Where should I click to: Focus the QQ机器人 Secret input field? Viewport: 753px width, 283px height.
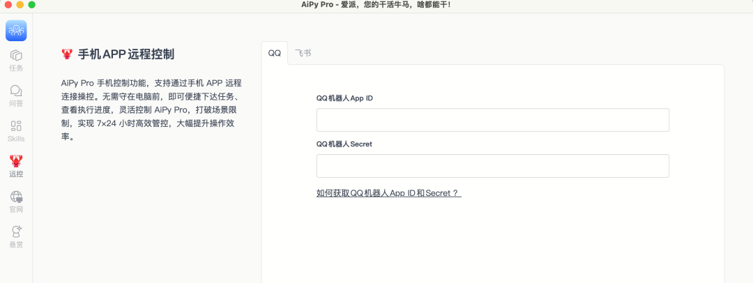pos(492,166)
